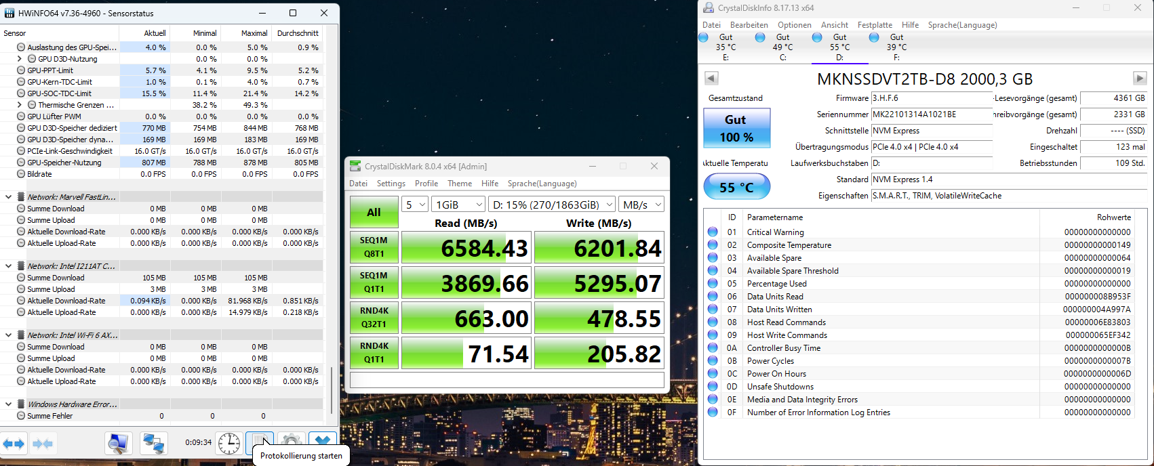Click HWiNFO expand columns arrows button
Viewport: 1154px width, 466px height.
14,444
